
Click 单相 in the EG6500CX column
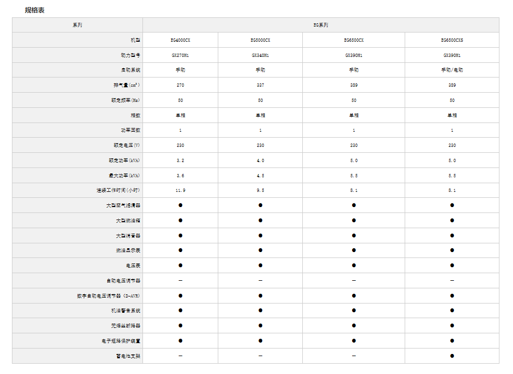[x=354, y=115]
